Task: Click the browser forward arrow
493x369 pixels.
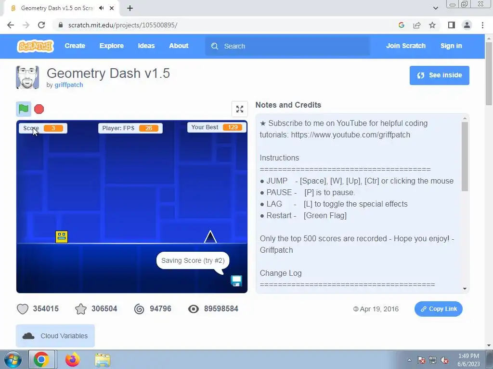Action: point(26,25)
